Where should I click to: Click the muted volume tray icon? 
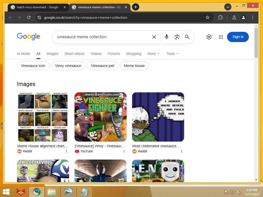tap(239, 192)
